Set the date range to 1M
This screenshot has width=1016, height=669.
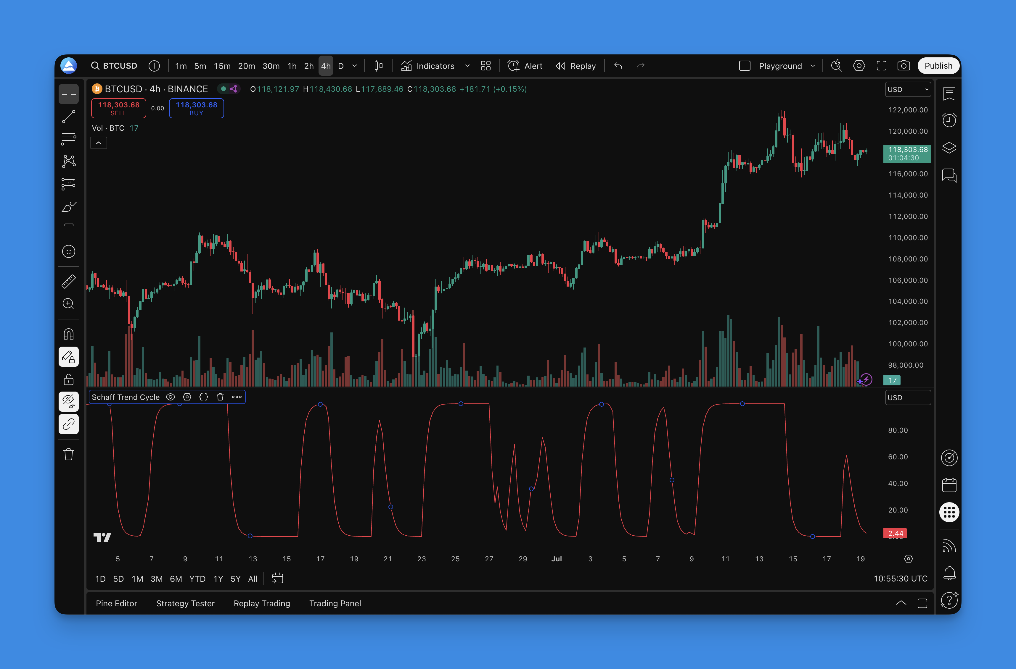137,579
